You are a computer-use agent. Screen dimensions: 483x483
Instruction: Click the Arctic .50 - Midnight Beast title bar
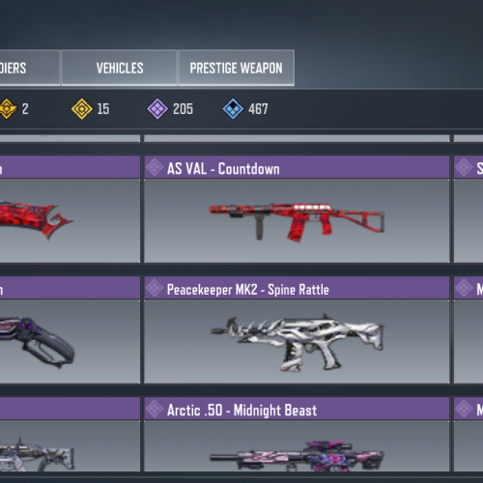[x=297, y=409]
